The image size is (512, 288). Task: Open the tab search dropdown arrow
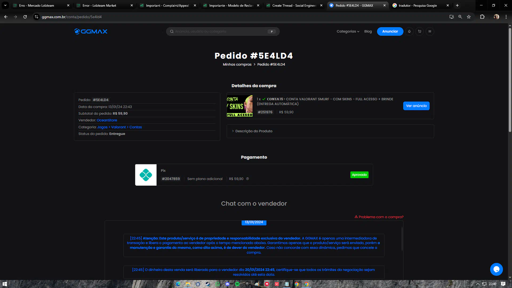pyautogui.click(x=5, y=5)
